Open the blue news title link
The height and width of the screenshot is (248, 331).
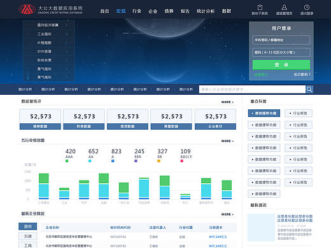coord(295,218)
